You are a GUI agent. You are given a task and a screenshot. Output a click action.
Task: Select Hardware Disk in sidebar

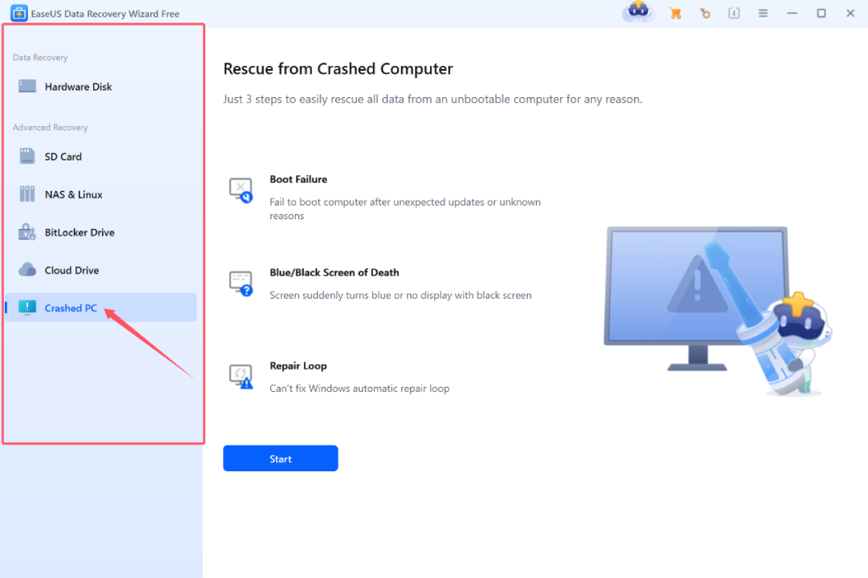[x=101, y=87]
